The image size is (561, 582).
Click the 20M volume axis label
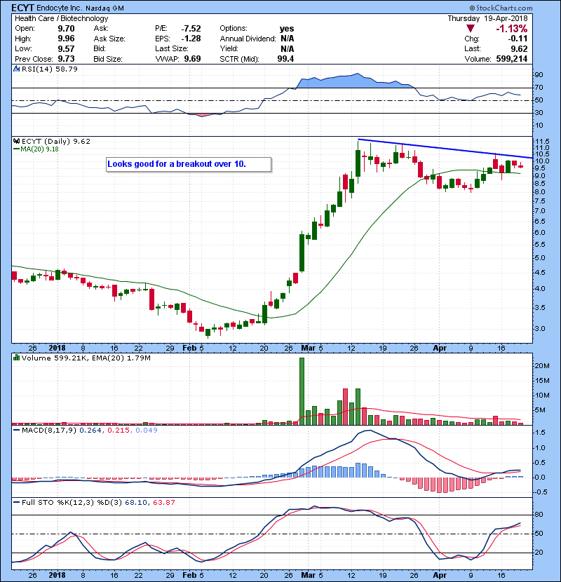pyautogui.click(x=542, y=366)
